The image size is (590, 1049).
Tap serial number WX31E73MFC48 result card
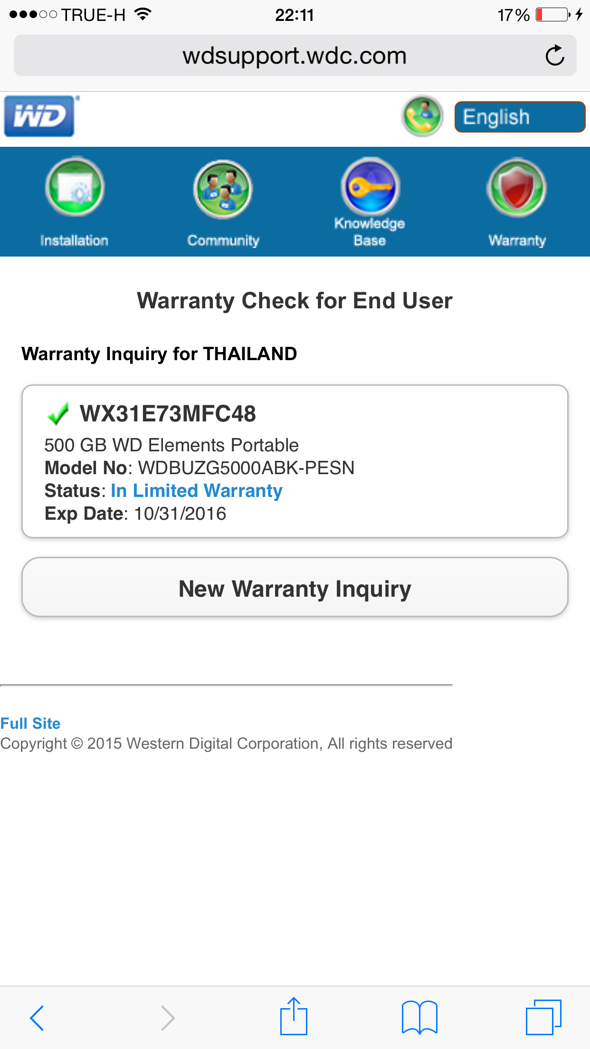(x=295, y=461)
